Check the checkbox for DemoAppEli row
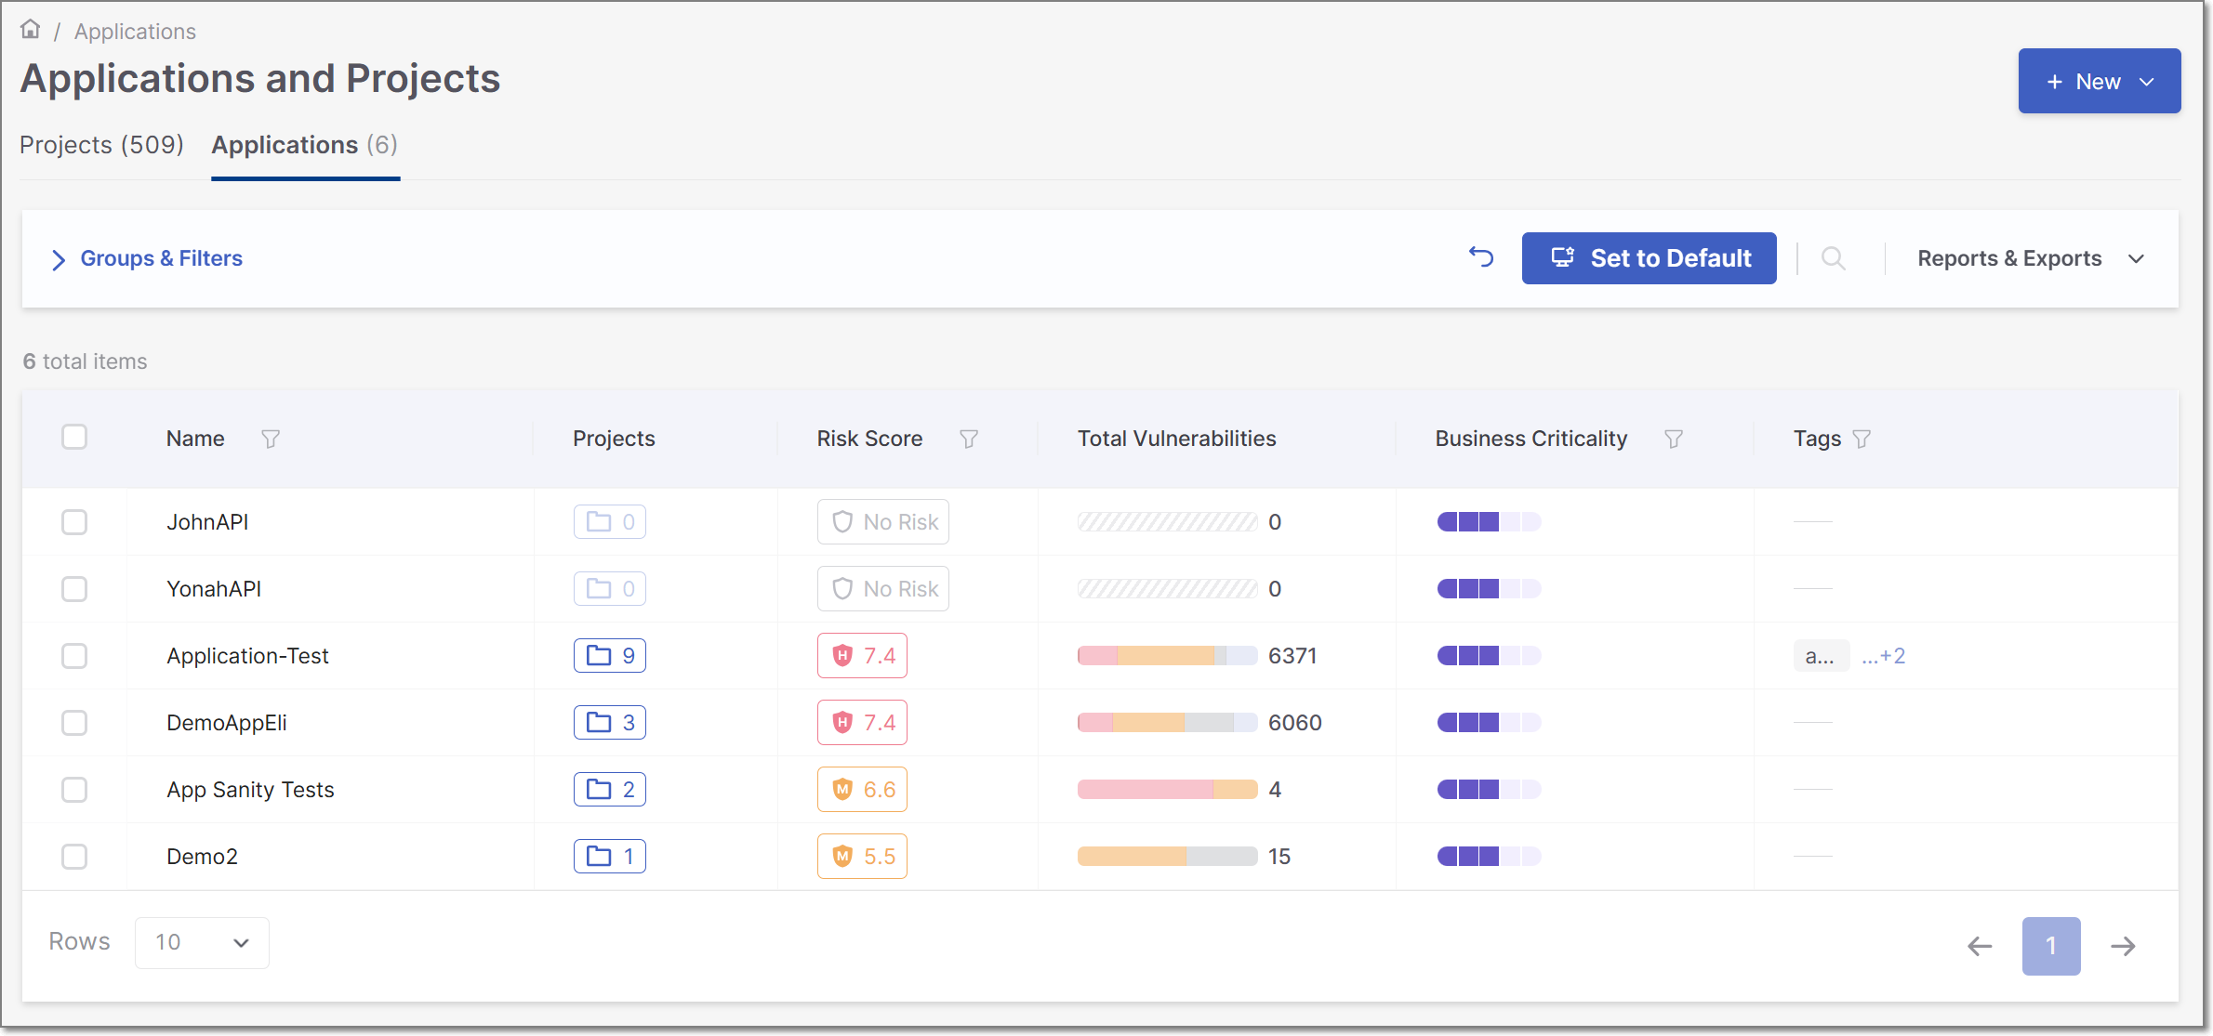The width and height of the screenshot is (2213, 1036). (74, 722)
